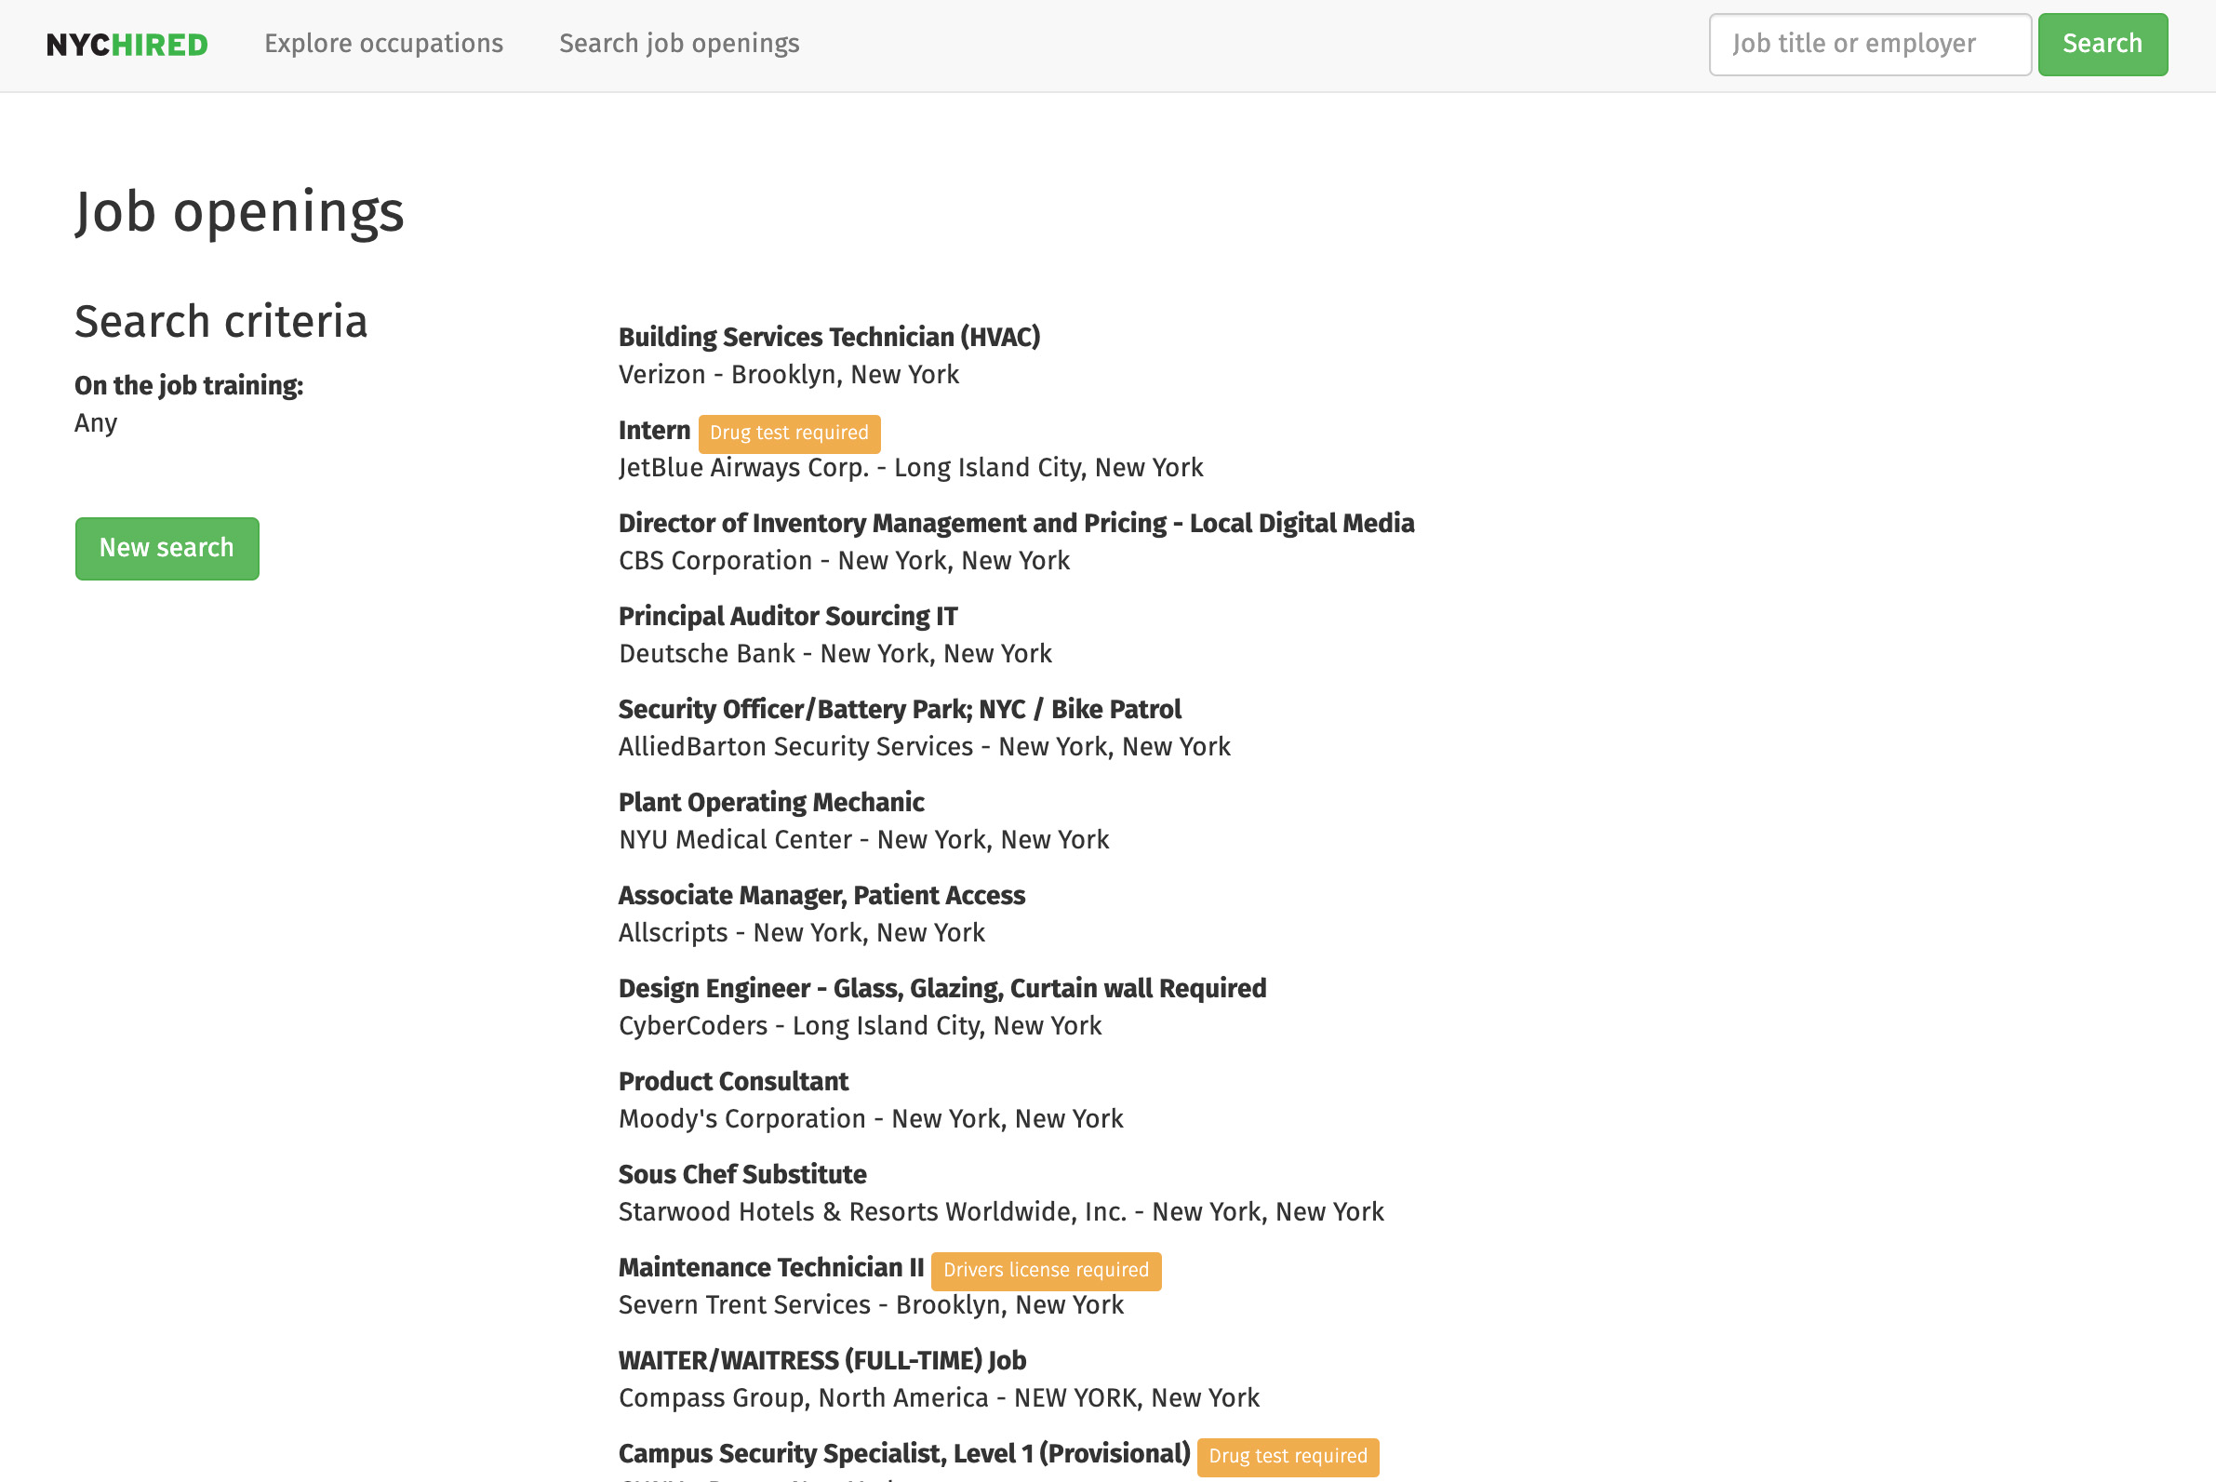Click the Search criteria heading

221,321
